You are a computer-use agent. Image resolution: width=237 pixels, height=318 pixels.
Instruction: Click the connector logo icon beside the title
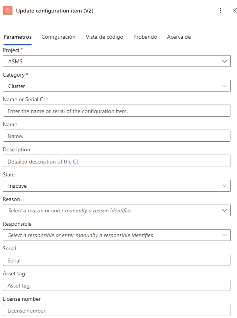tap(8, 11)
